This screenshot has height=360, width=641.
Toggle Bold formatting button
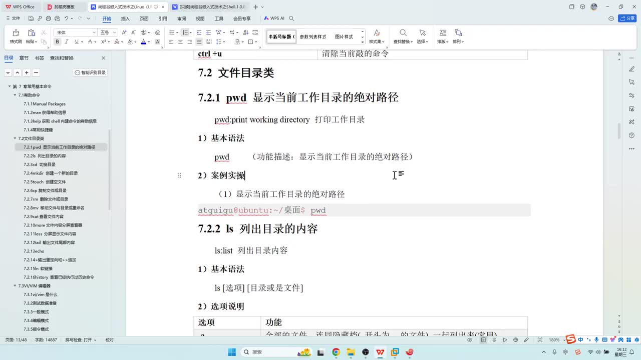click(x=57, y=42)
